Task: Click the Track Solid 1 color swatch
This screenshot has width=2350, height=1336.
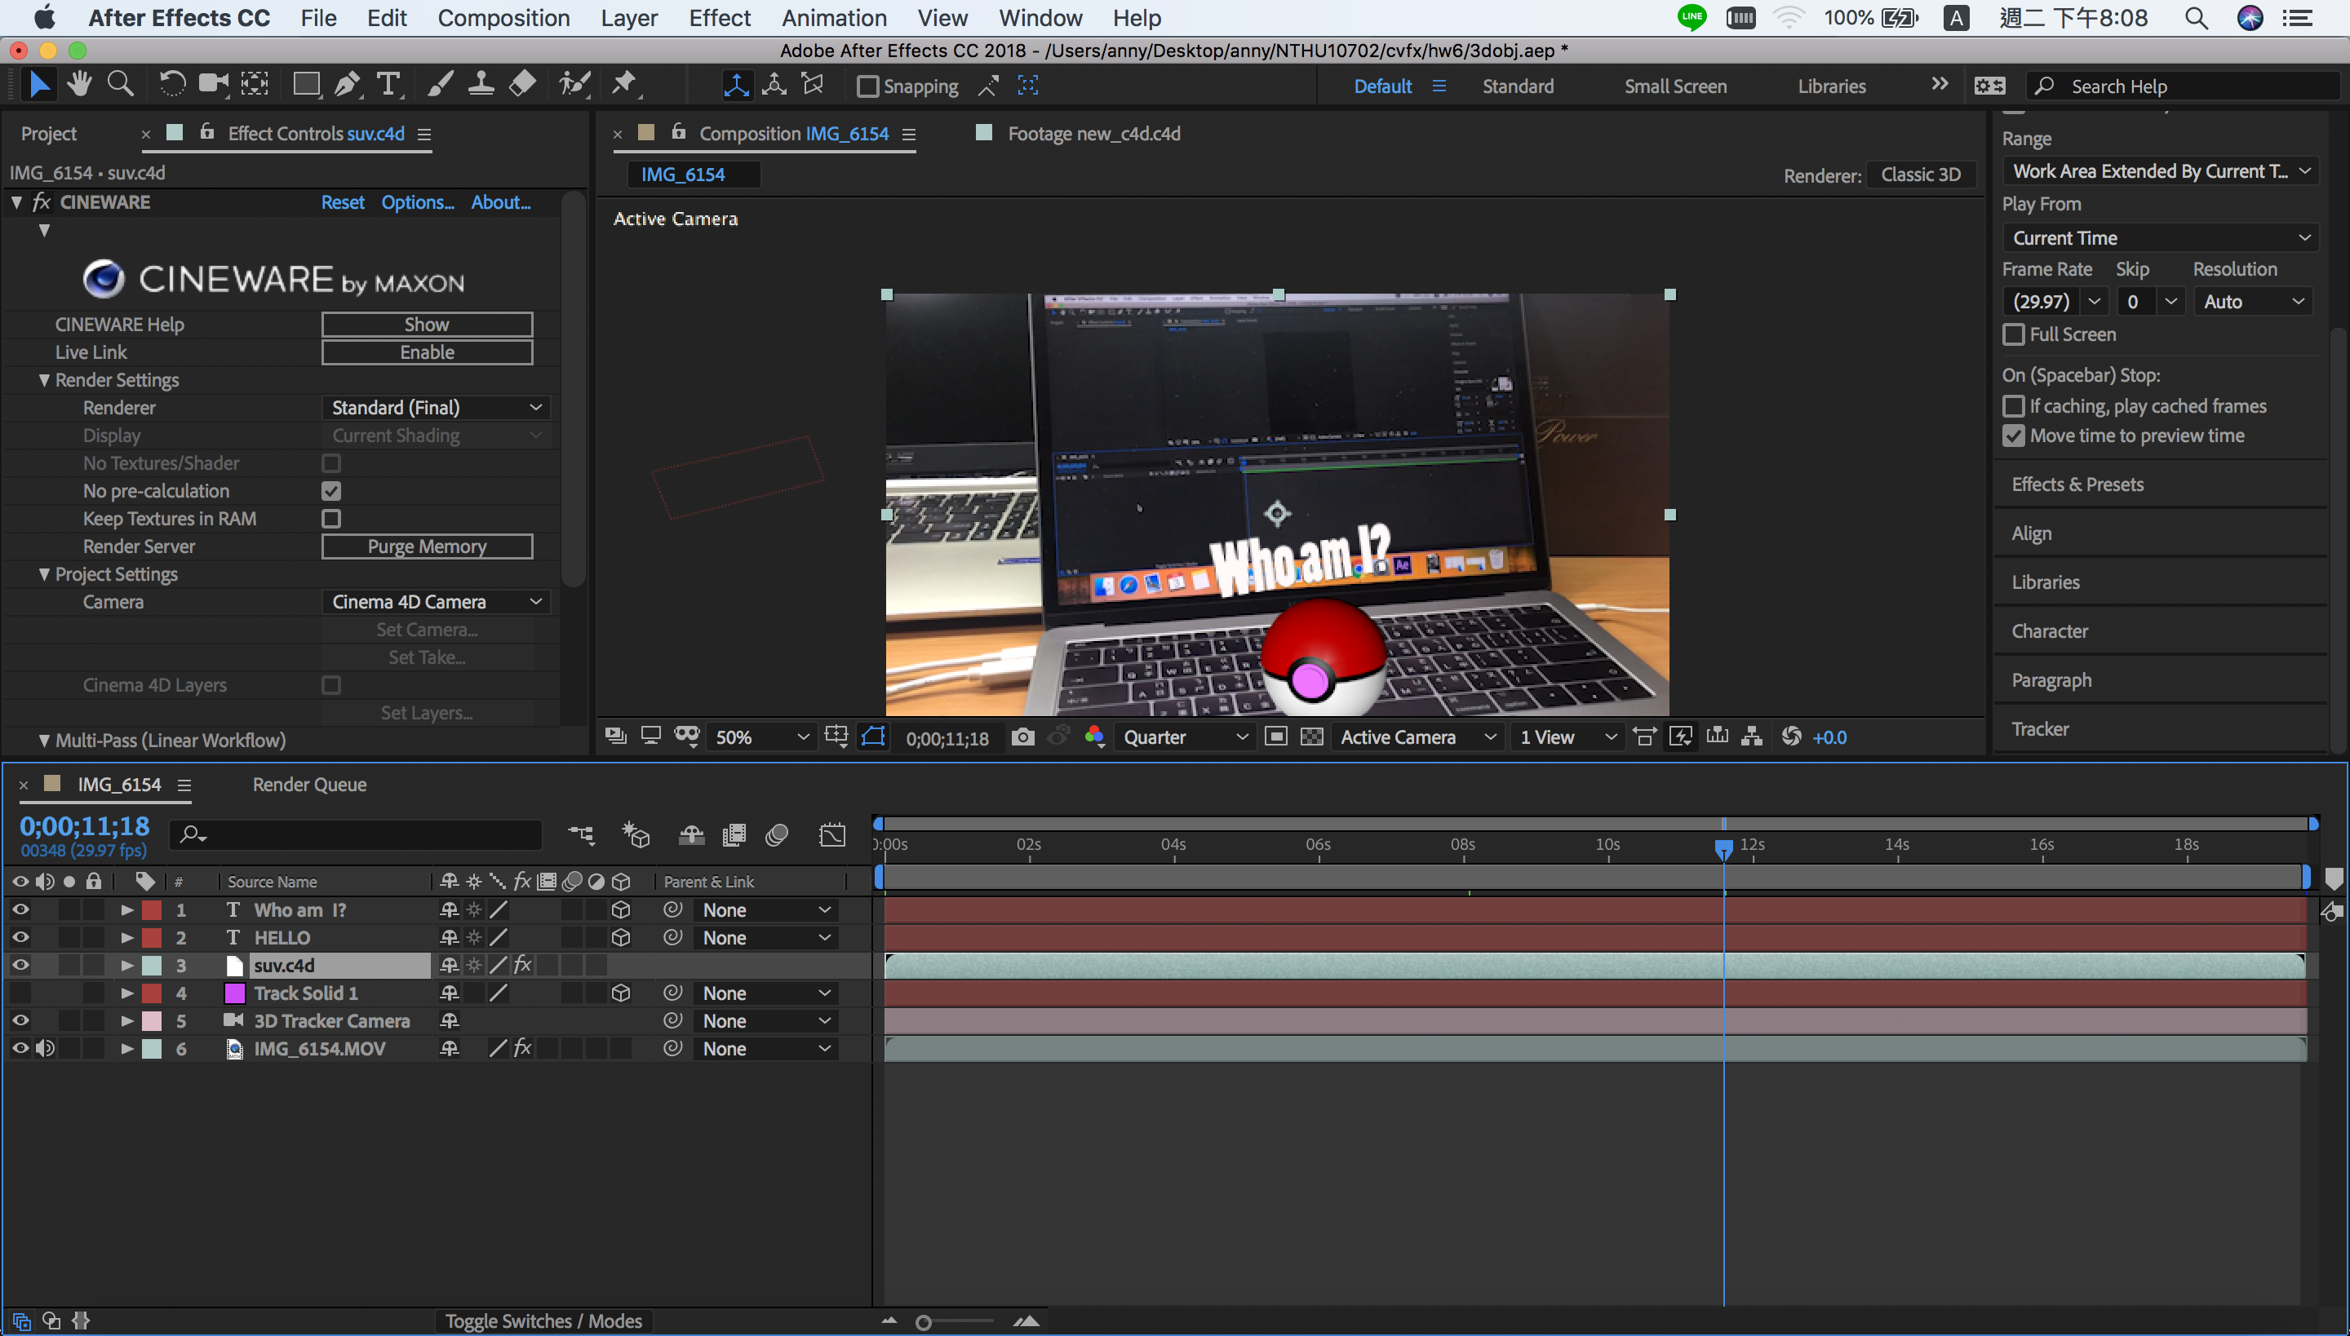Action: [235, 993]
